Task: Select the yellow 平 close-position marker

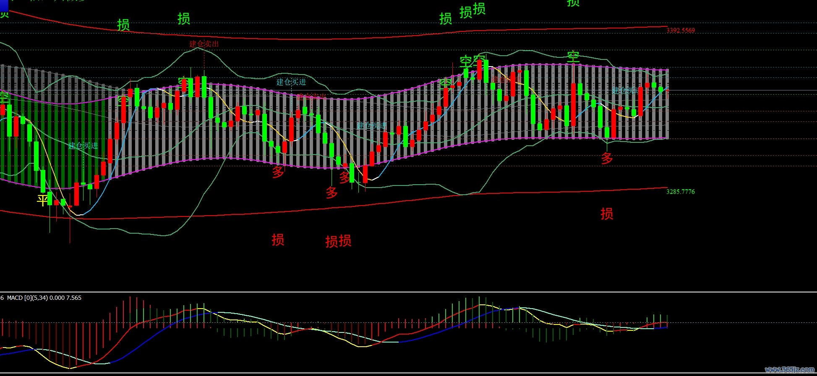Action: 42,200
